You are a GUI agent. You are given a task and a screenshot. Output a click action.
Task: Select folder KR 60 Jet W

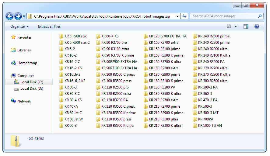tap(71, 119)
